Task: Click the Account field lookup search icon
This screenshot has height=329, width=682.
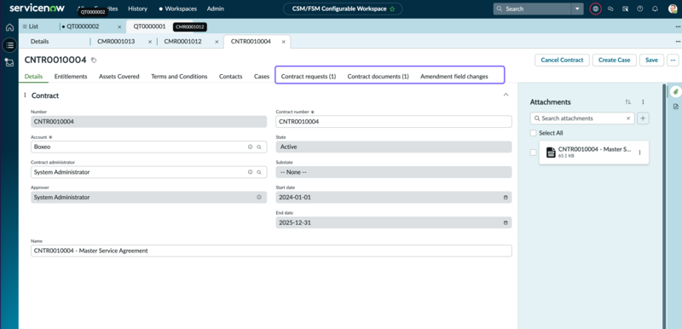Action: [x=259, y=147]
